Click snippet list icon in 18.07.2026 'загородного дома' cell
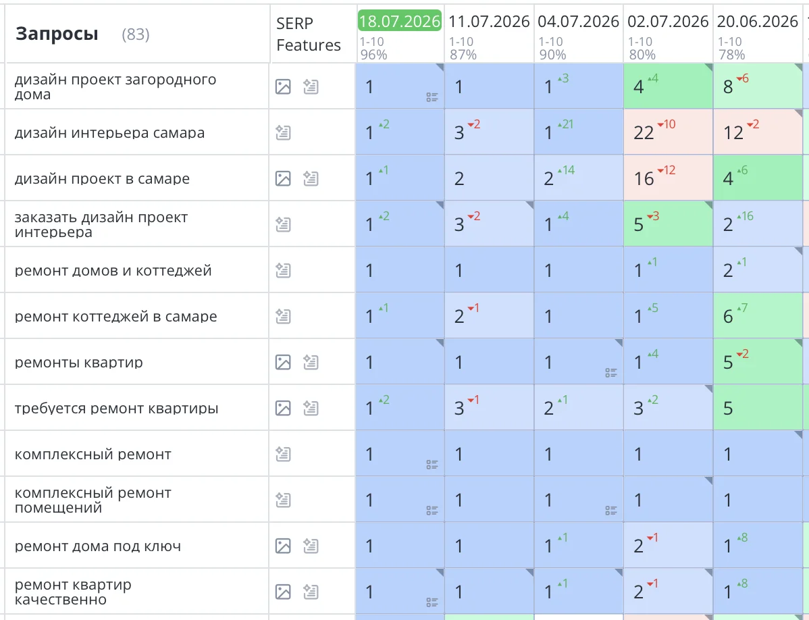Image resolution: width=809 pixels, height=620 pixels. (x=432, y=97)
